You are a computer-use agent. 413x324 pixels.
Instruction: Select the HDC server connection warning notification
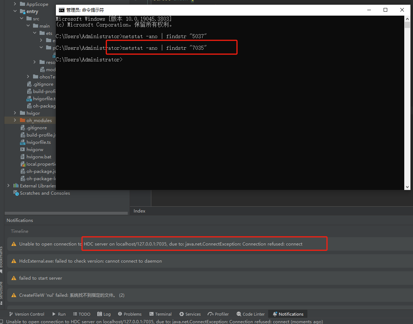(210, 244)
